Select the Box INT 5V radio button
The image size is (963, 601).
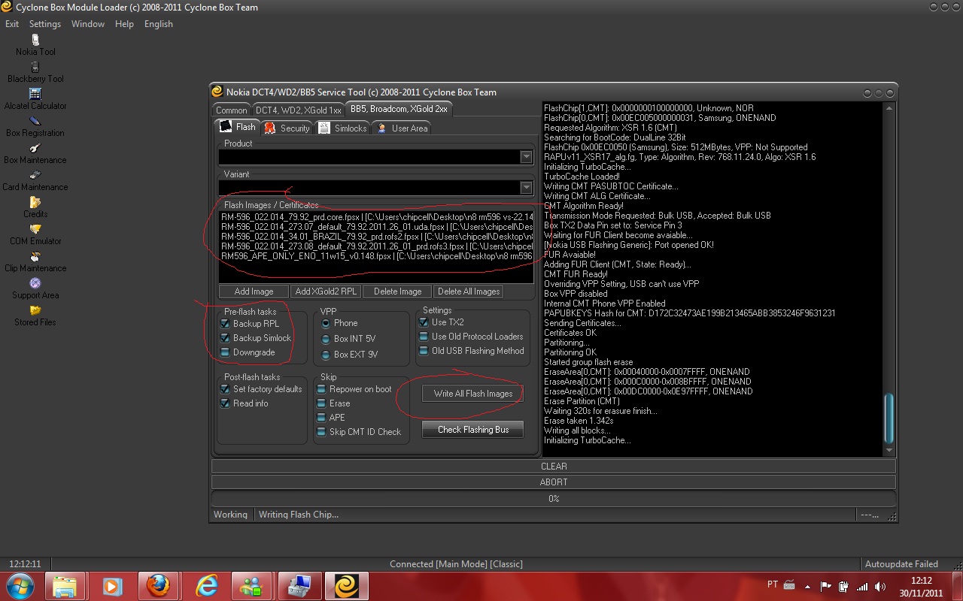(326, 339)
